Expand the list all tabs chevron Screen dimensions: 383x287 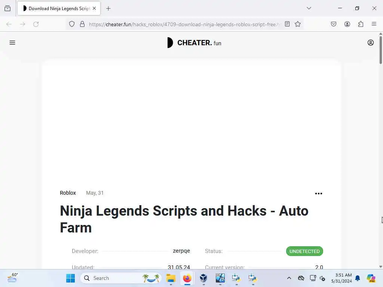coord(309,8)
